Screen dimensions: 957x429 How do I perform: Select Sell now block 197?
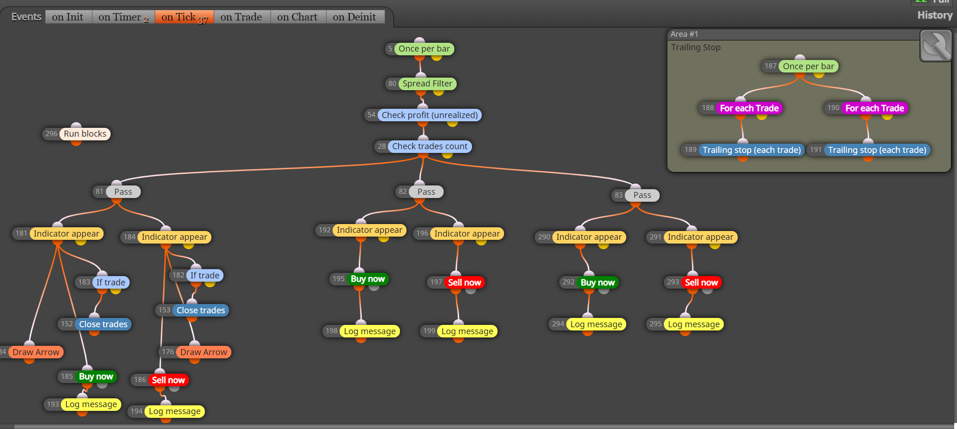pos(464,283)
